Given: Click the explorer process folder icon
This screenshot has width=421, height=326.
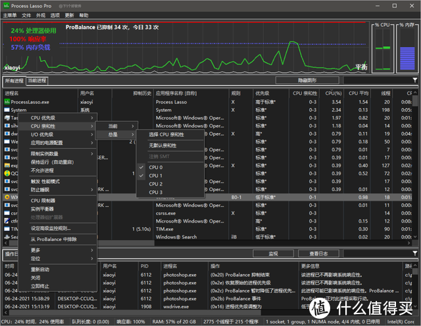Looking at the screenshot, I should tap(7, 165).
